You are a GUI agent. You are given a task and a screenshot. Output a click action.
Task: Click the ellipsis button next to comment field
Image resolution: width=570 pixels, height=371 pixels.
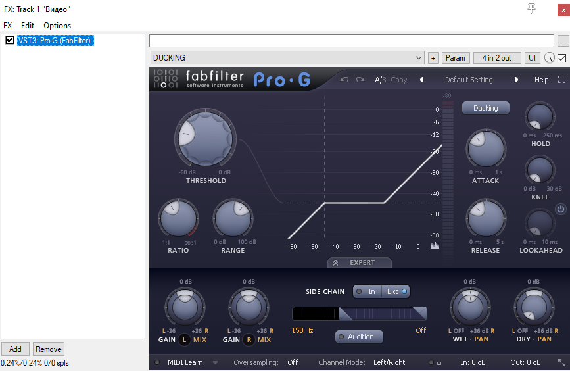(563, 41)
